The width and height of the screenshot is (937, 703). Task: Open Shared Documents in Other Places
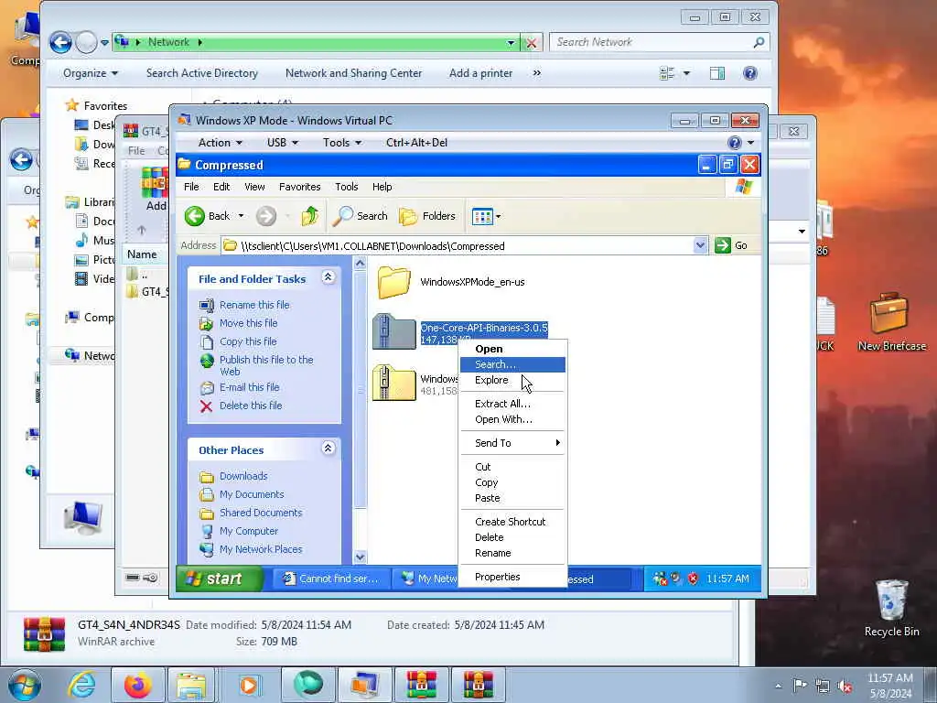(261, 513)
